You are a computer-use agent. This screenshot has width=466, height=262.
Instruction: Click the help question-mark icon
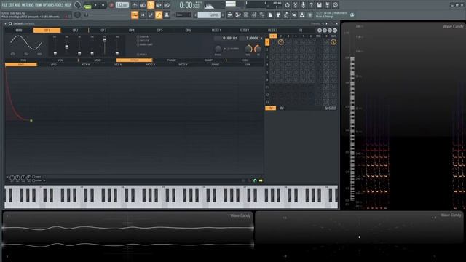pos(311,5)
